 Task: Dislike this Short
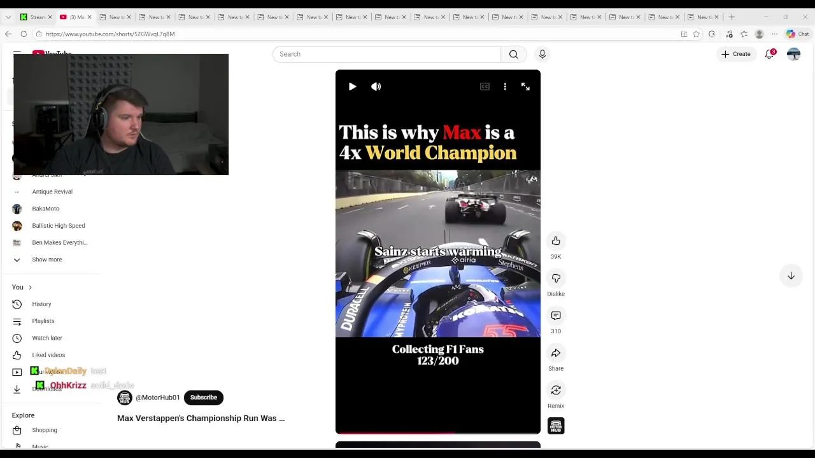pyautogui.click(x=556, y=278)
